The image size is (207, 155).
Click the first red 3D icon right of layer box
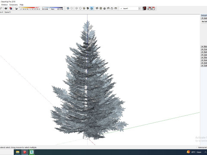149,8
